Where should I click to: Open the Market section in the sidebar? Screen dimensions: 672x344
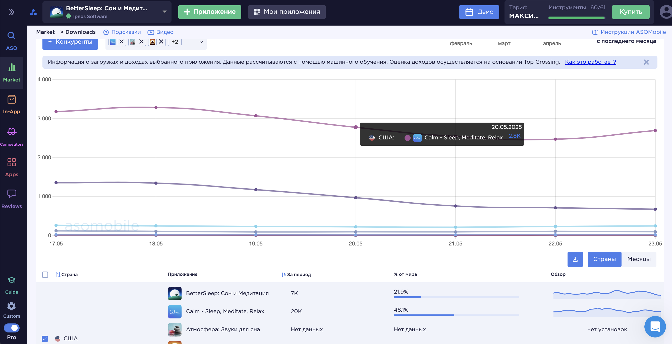pyautogui.click(x=12, y=73)
